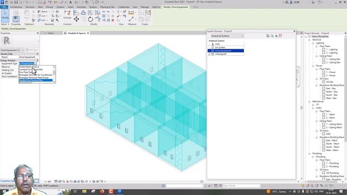Collapse Identity Data section in Properties
Viewport: 347px width, 195px height.
[37, 54]
